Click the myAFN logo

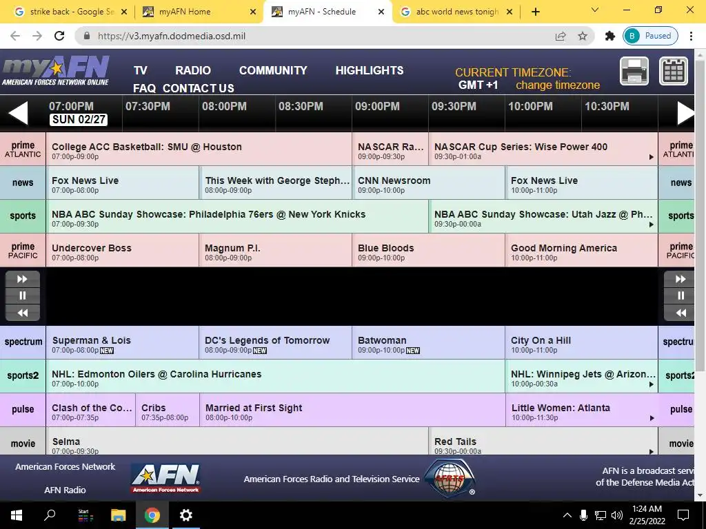[x=55, y=71]
